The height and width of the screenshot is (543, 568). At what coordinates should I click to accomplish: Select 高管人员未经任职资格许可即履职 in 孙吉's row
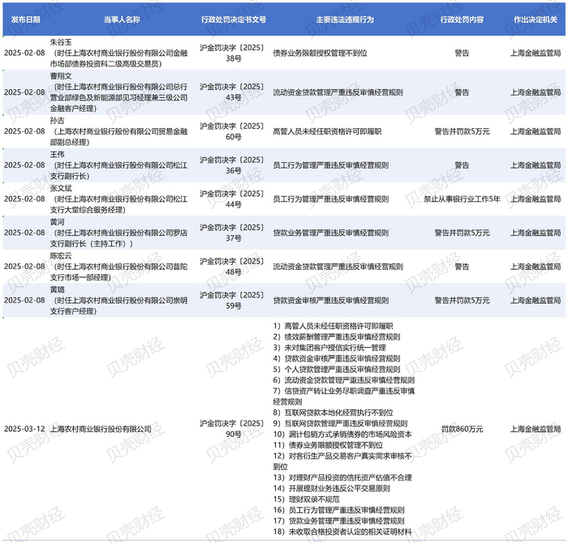click(327, 131)
